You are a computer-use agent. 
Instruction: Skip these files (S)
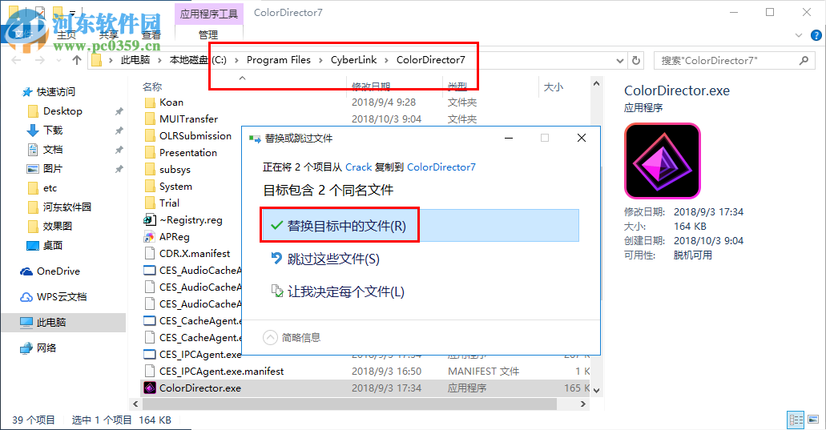(x=325, y=259)
